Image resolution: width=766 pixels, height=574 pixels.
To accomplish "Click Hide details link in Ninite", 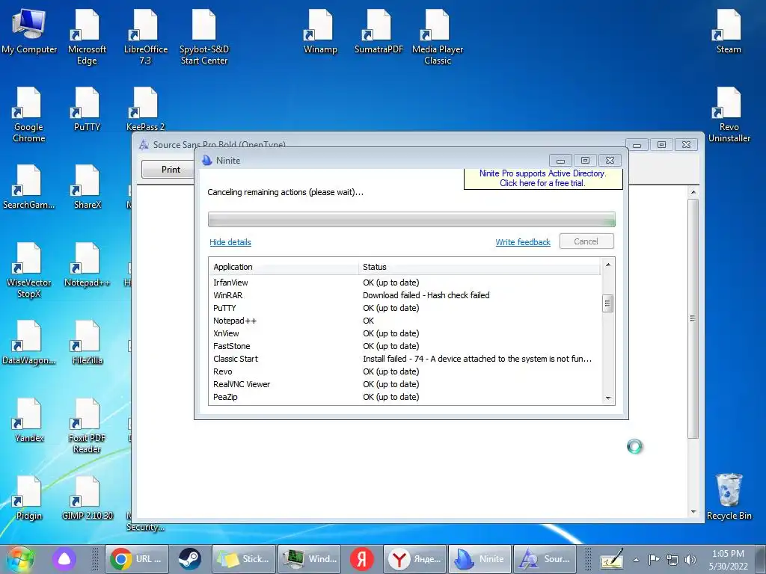I will (x=230, y=242).
